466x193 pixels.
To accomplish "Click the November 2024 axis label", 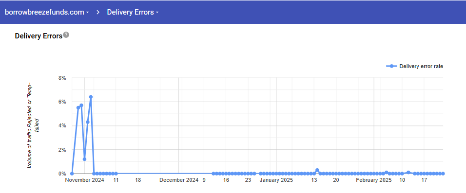I will (85, 180).
